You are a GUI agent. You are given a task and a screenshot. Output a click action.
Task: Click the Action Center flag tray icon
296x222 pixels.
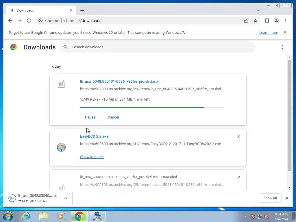(x=253, y=217)
